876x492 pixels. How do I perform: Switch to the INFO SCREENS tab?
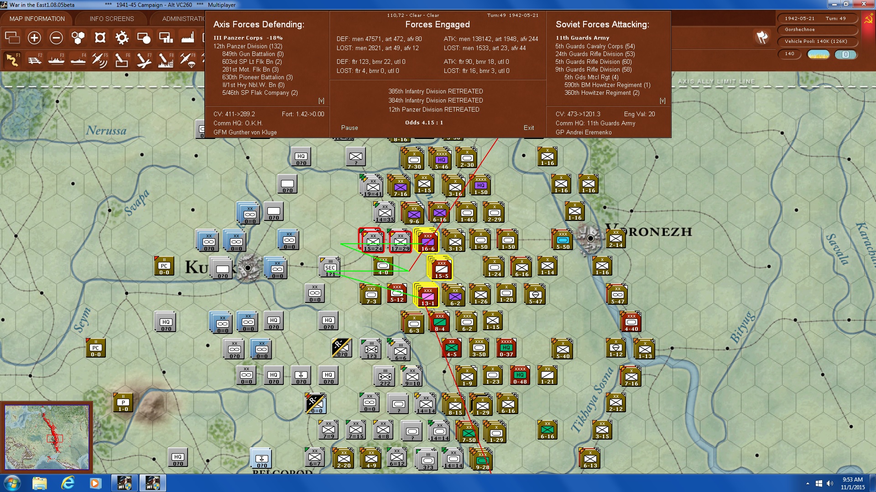tap(112, 18)
